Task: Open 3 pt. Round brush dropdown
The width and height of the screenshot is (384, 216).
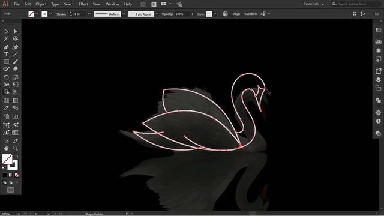Action: coord(157,14)
